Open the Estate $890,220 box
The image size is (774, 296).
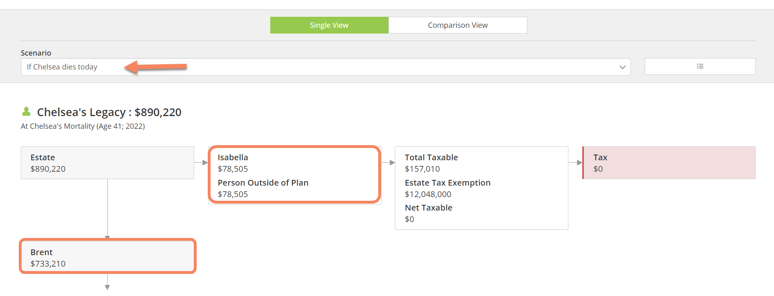pyautogui.click(x=108, y=163)
